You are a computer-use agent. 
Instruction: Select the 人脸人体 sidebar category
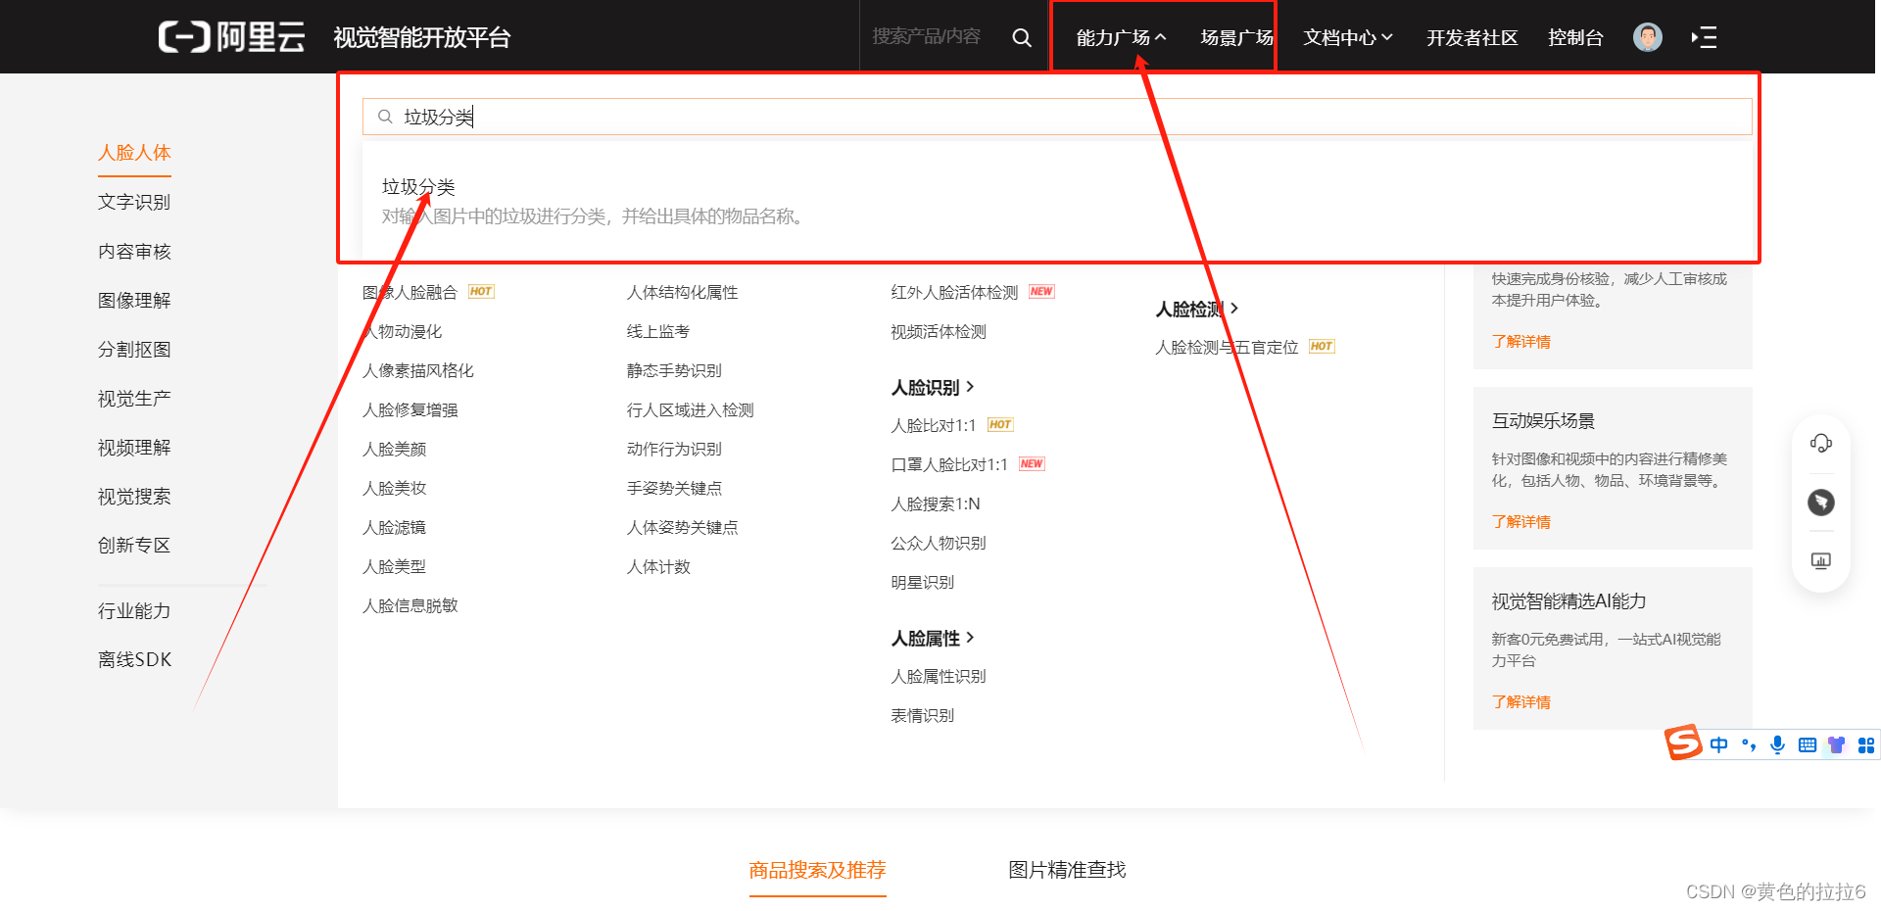coord(134,153)
